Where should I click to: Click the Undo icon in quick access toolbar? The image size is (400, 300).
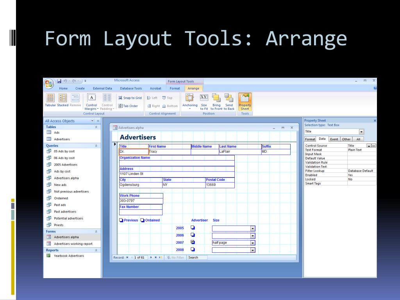65,81
